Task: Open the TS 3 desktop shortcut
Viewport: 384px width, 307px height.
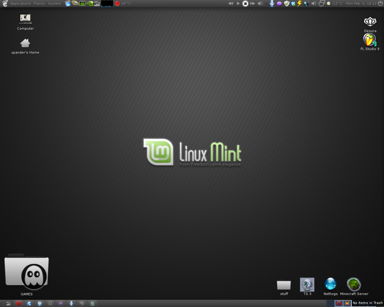Action: (307, 284)
